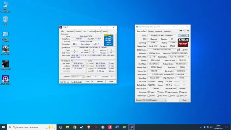Toggle Vulkan checkbox
231x130 pixels.
pyautogui.click(x=148, y=96)
